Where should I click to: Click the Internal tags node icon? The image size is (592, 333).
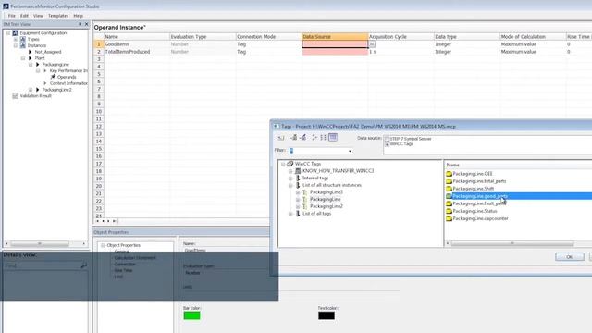(298, 178)
